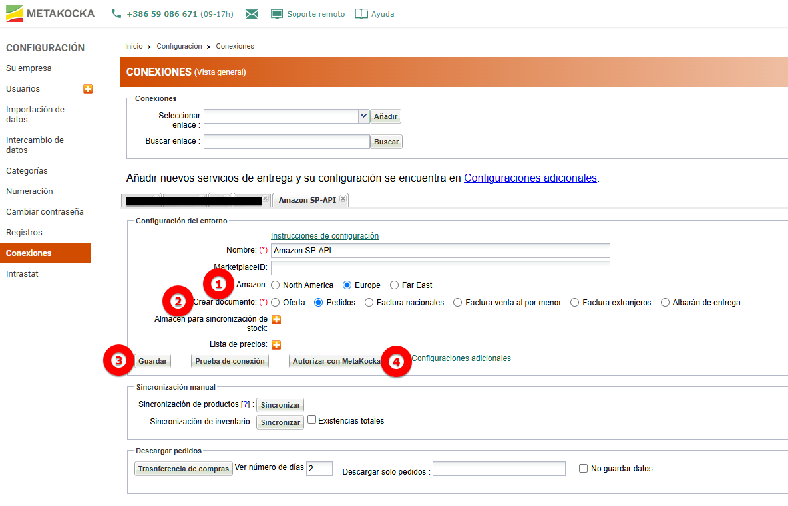Click the Prueba de conexión button
This screenshot has height=506, width=788.
(x=230, y=361)
